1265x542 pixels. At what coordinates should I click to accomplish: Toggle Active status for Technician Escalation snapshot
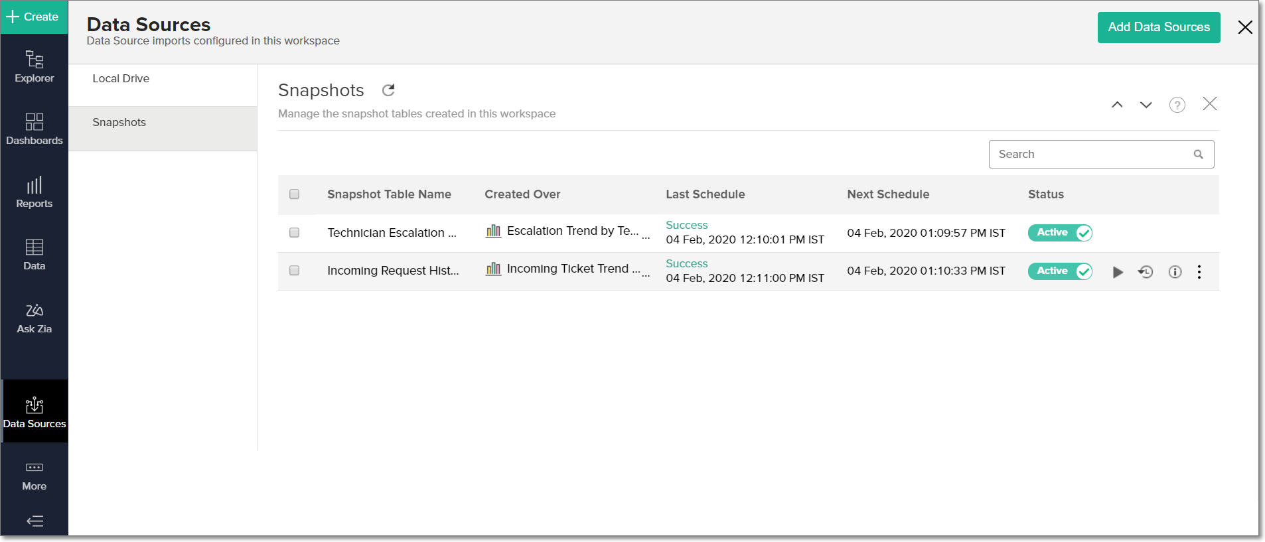[1060, 233]
